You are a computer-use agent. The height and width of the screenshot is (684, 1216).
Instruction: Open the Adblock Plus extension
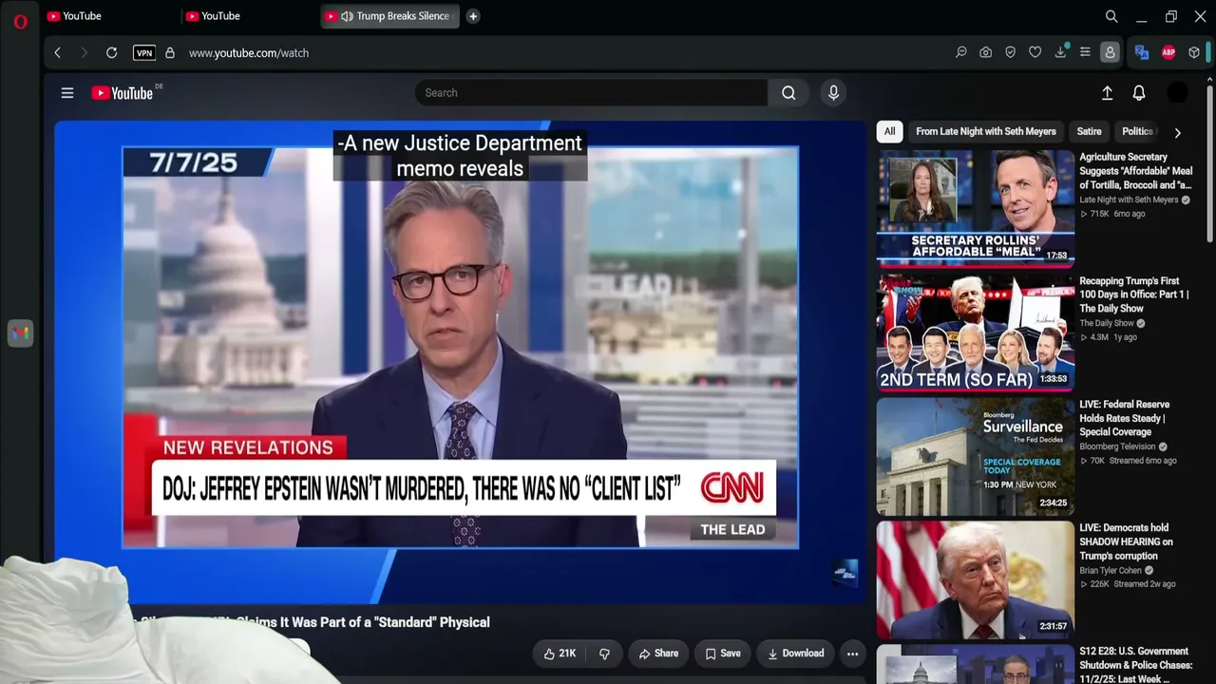click(x=1168, y=53)
